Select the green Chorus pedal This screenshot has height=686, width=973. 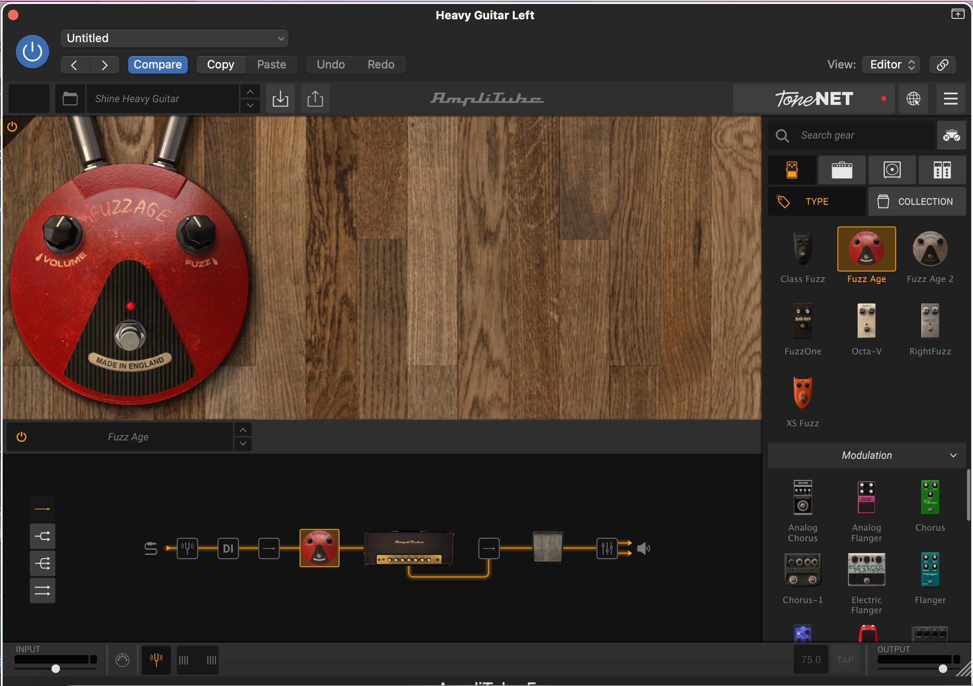tap(930, 506)
